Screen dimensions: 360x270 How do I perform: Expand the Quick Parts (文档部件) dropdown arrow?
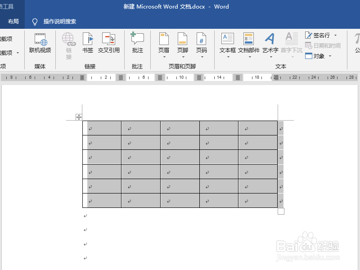point(250,57)
